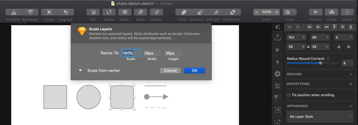Toggle Scale from center origin selector
Image resolution: width=358 pixels, height=125 pixels.
pyautogui.click(x=80, y=70)
